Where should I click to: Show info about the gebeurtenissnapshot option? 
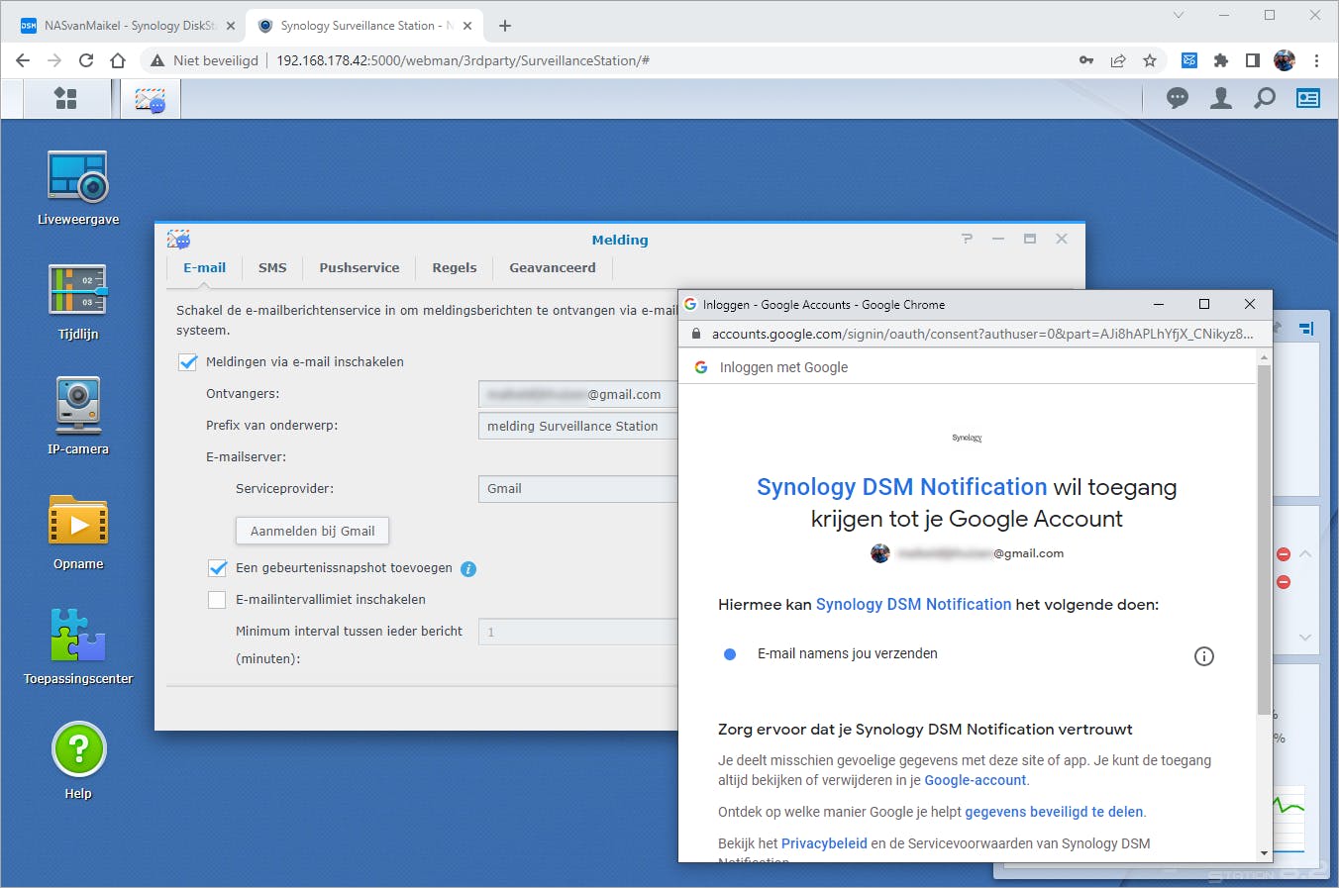pyautogui.click(x=468, y=569)
